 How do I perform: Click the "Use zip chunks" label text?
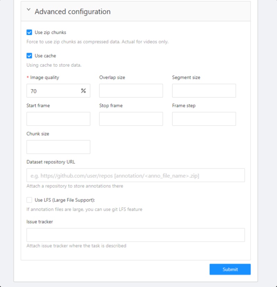(x=50, y=33)
